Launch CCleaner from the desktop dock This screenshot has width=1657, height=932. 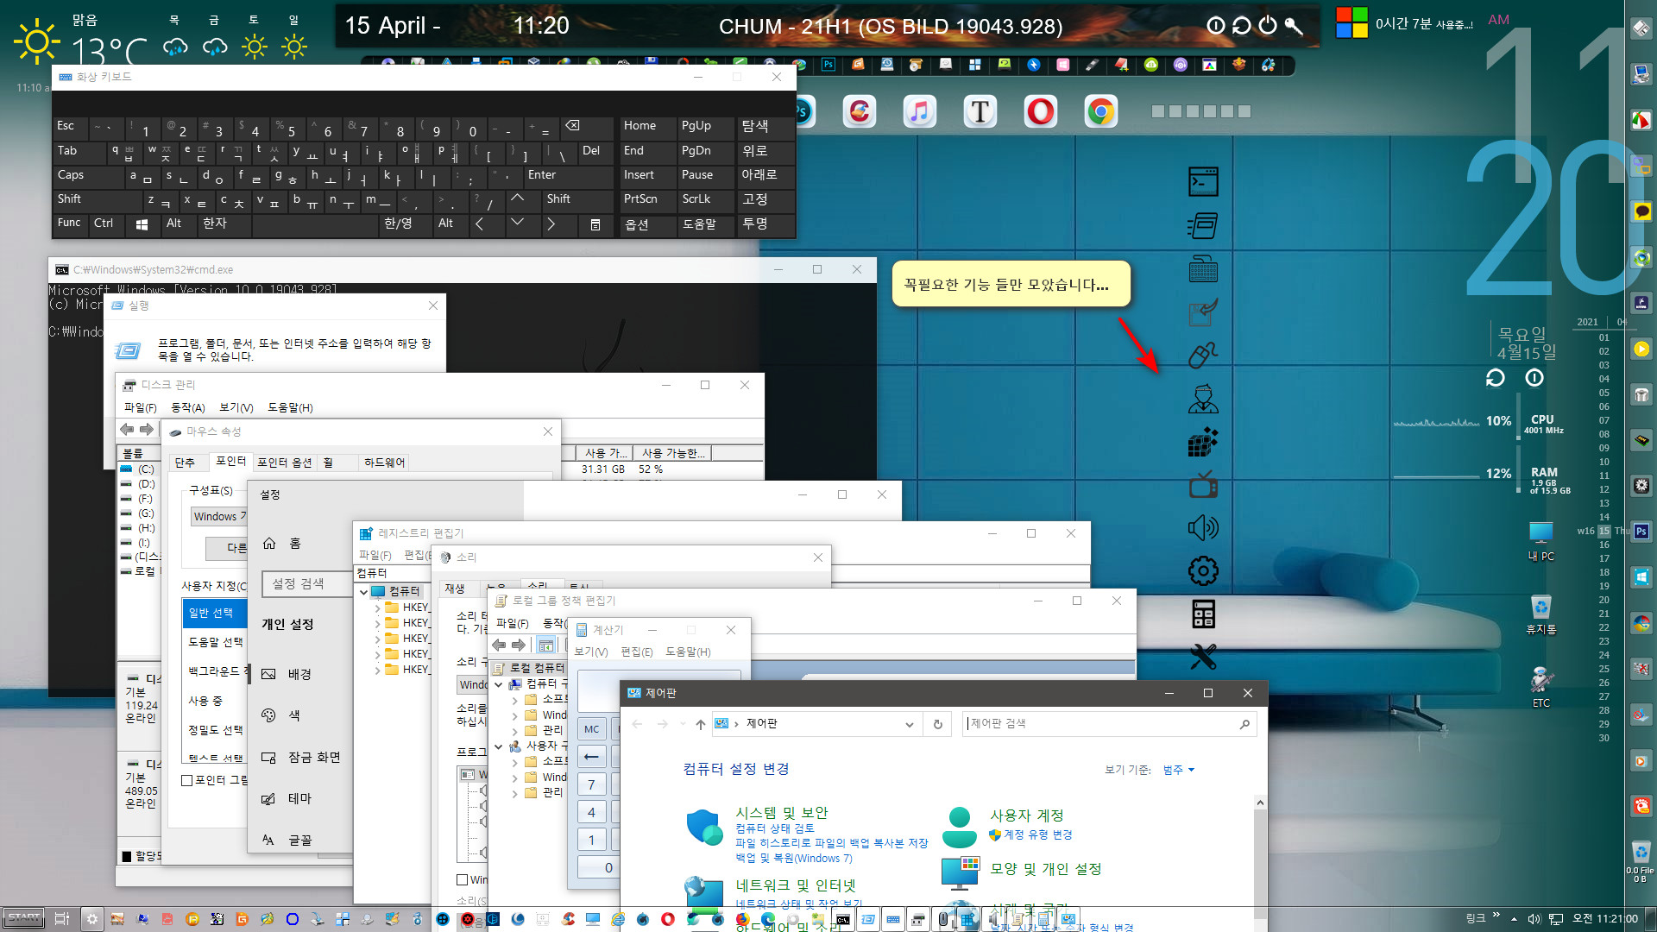point(859,111)
